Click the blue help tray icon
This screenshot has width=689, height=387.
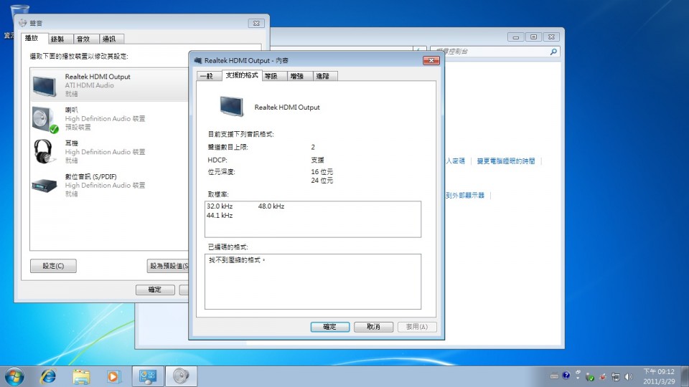click(x=566, y=376)
